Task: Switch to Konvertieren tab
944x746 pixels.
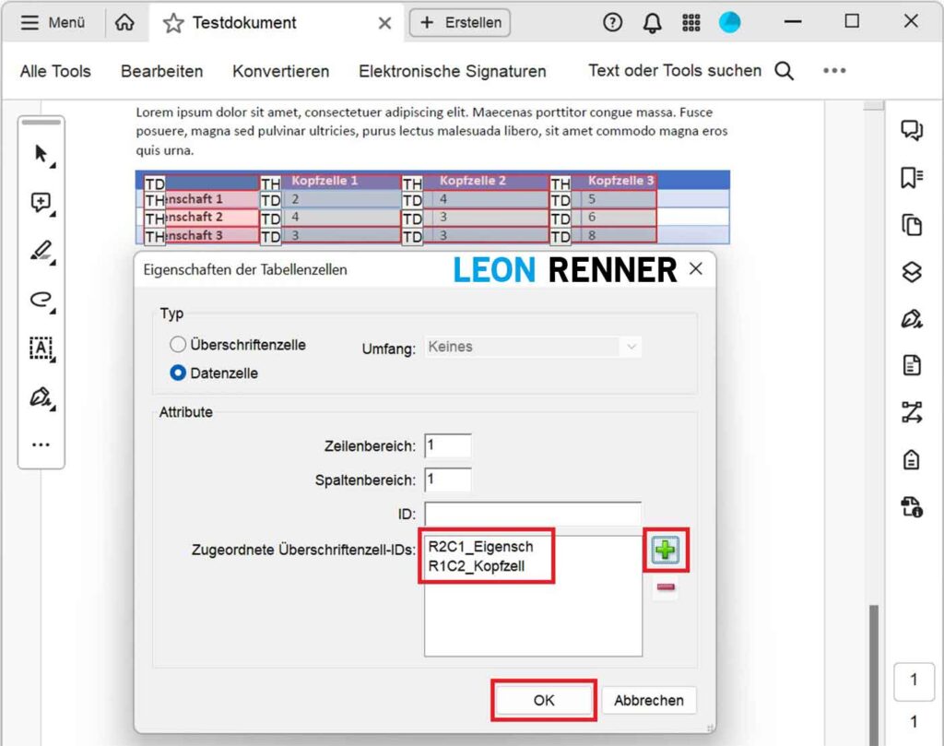Action: (x=280, y=71)
